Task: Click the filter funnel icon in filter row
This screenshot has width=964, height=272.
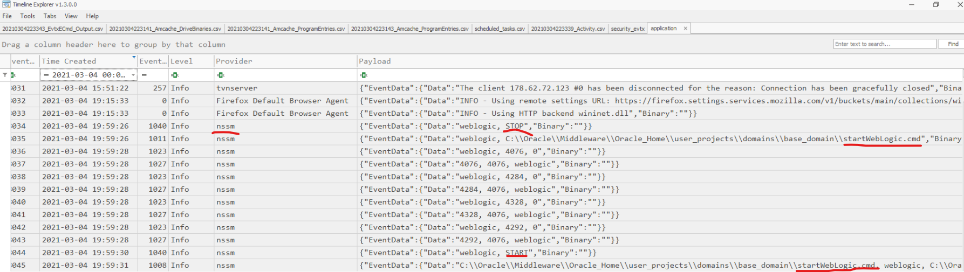Action: 5,75
